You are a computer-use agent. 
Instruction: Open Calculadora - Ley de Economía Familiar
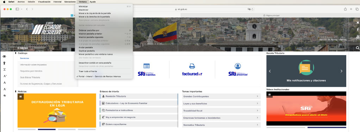(139, 103)
